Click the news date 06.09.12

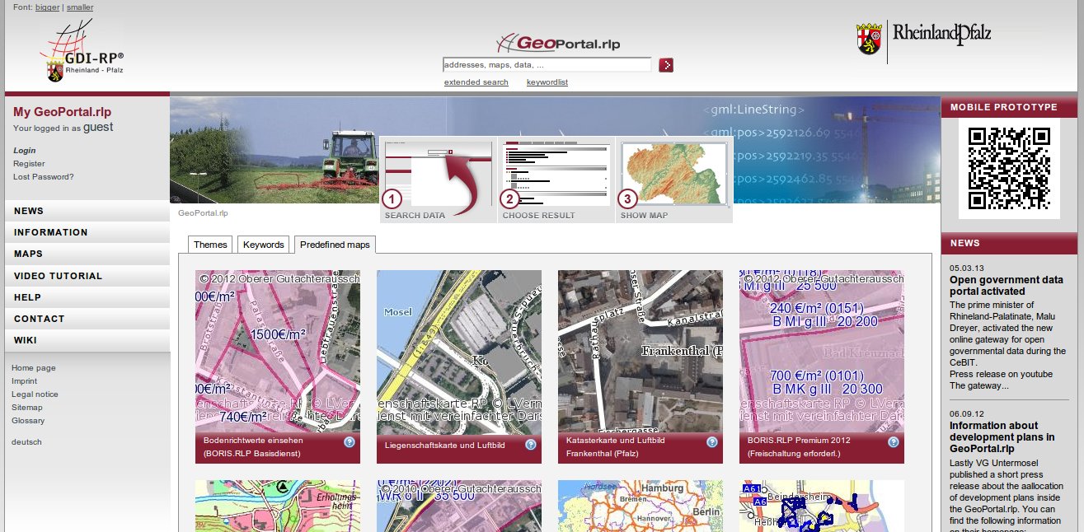click(x=966, y=414)
